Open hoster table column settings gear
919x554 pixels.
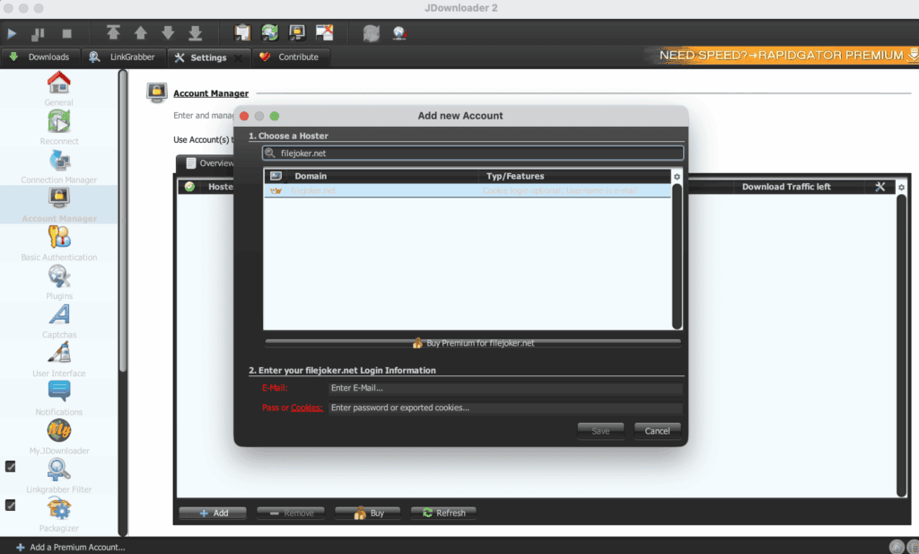[x=677, y=177]
